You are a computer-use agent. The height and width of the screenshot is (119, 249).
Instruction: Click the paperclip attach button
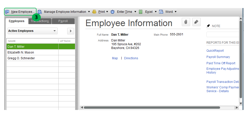tap(186, 22)
